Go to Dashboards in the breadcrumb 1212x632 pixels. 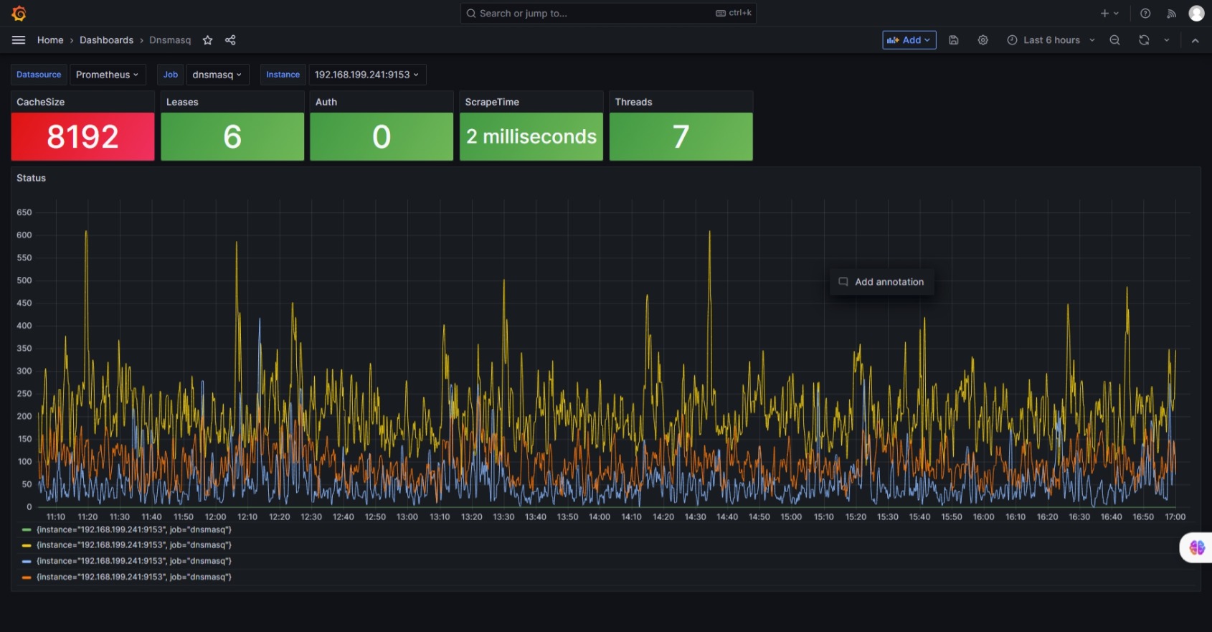coord(106,40)
